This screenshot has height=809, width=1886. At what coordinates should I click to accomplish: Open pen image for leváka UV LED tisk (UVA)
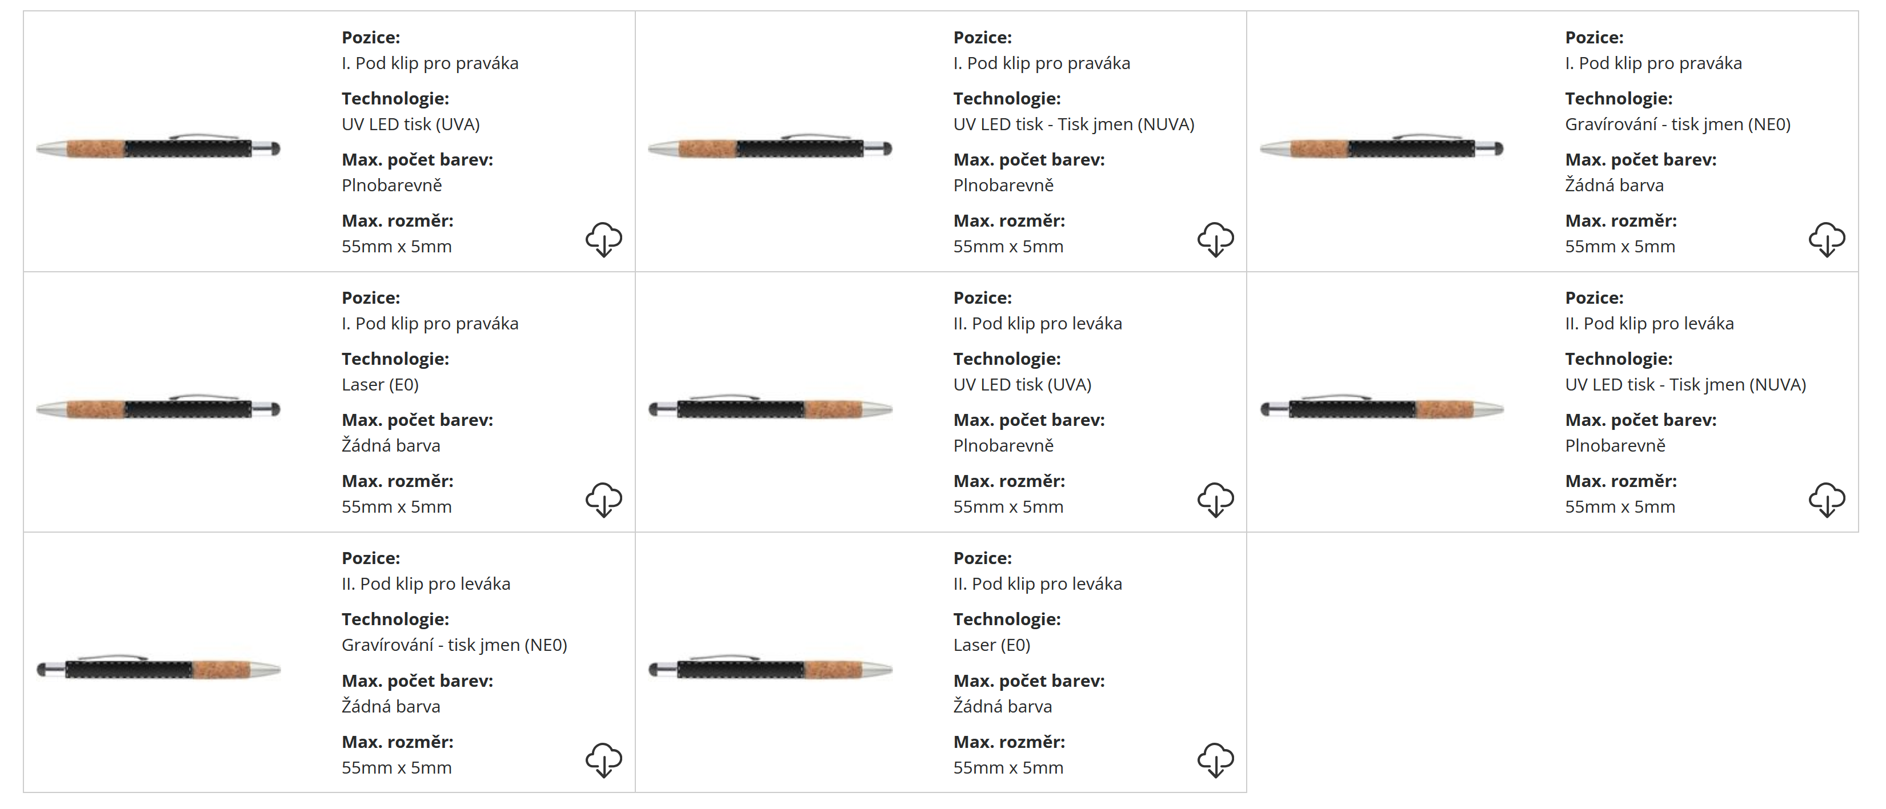click(x=770, y=408)
